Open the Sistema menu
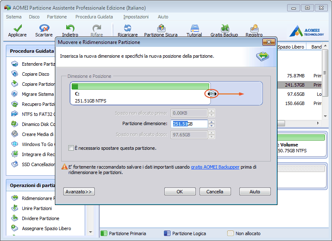This screenshot has height=241, width=332. point(14,17)
